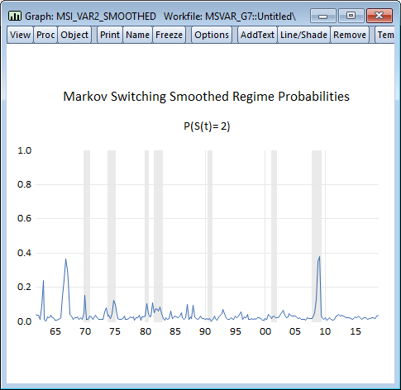Click the graph window title bar icon
The width and height of the screenshot is (401, 390).
[15, 16]
